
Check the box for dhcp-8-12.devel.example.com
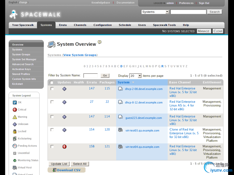click(52, 102)
